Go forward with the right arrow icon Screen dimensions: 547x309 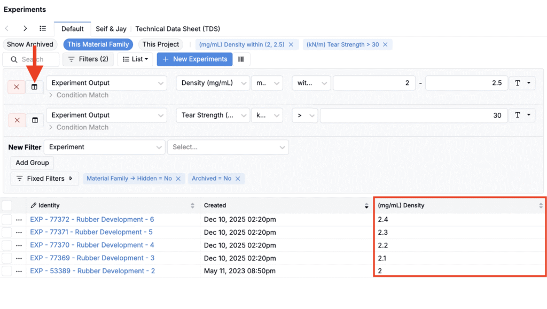(25, 28)
